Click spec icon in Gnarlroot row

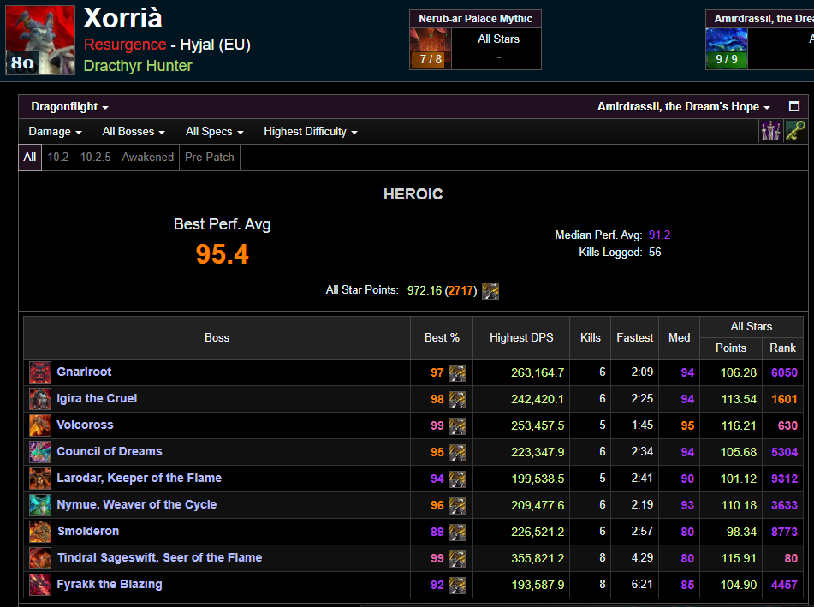click(457, 372)
